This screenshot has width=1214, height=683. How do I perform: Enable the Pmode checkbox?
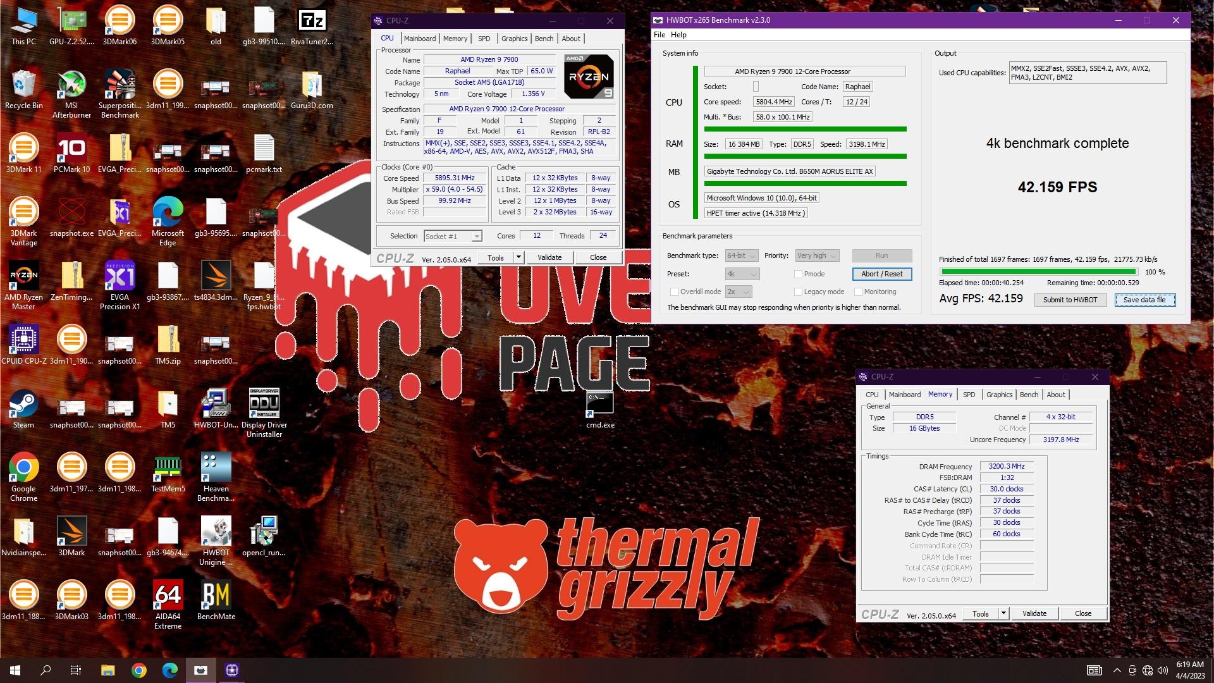point(798,274)
